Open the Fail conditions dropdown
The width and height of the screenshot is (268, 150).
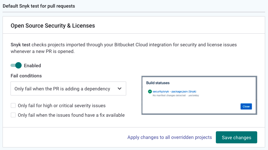(68, 88)
